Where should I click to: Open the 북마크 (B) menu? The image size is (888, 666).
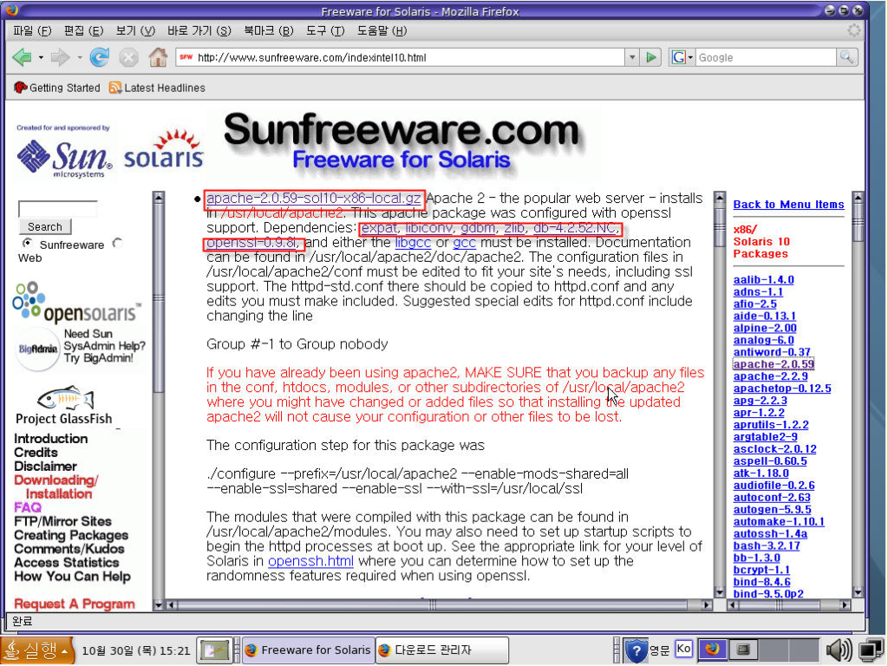[x=269, y=30]
